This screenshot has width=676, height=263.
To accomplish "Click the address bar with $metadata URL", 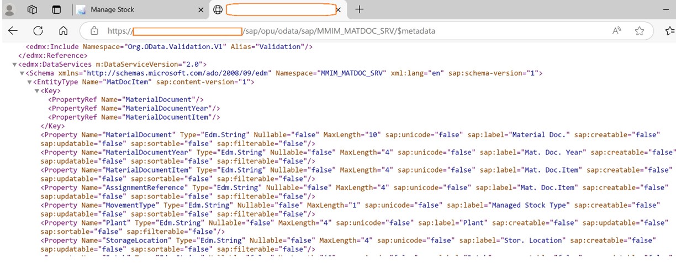I will pyautogui.click(x=353, y=31).
